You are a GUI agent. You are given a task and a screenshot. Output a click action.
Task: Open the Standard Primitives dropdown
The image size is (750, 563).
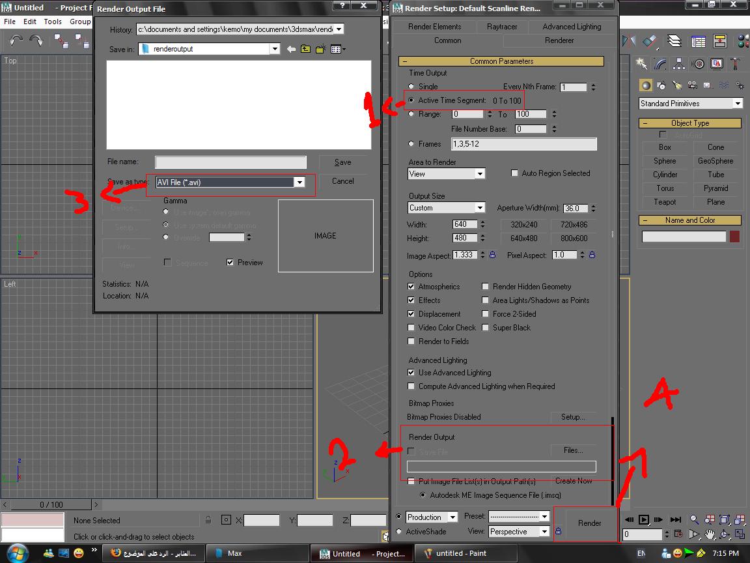click(x=738, y=104)
